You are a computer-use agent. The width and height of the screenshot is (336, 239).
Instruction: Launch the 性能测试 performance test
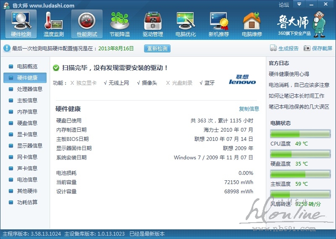click(x=87, y=24)
